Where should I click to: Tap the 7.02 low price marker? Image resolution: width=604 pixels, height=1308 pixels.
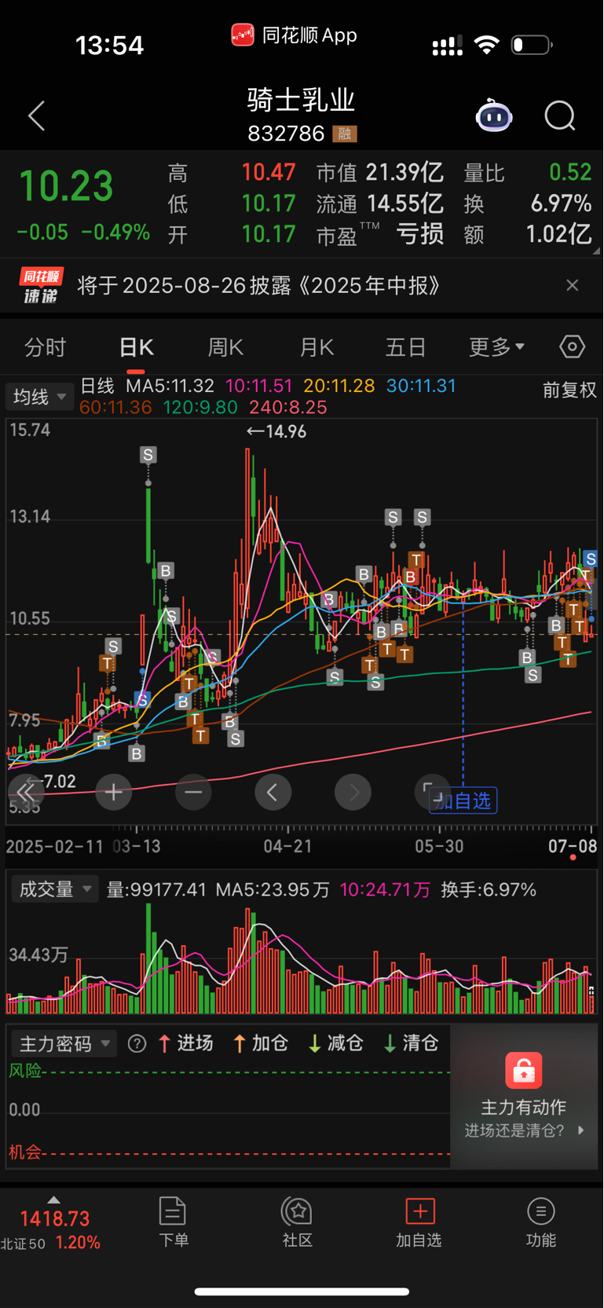(x=49, y=782)
